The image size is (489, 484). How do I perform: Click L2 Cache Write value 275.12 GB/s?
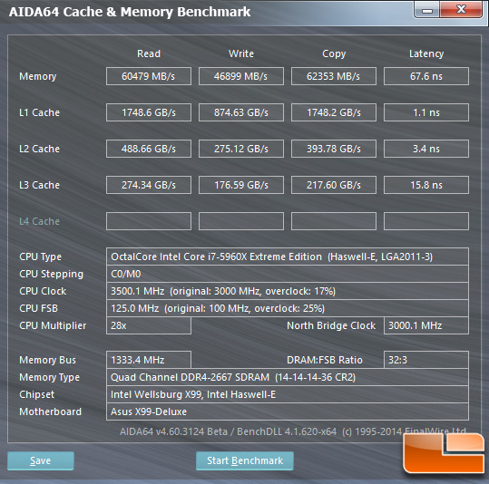pos(241,149)
